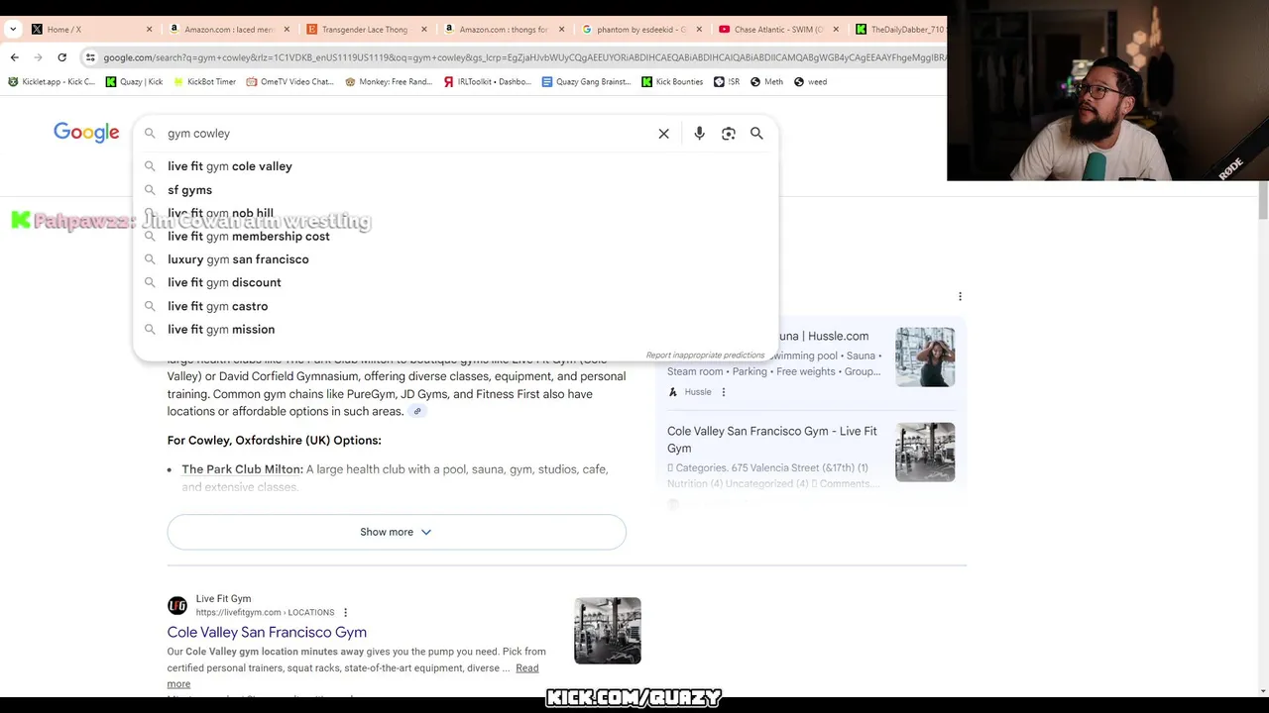
Task: Switch to Chase Atlantic SWIM tab
Action: 777,30
